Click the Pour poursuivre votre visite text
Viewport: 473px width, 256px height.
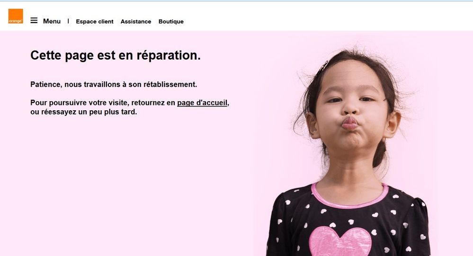[80, 103]
